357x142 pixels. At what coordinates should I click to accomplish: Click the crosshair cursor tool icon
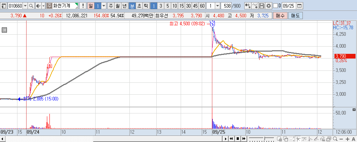[298, 139]
